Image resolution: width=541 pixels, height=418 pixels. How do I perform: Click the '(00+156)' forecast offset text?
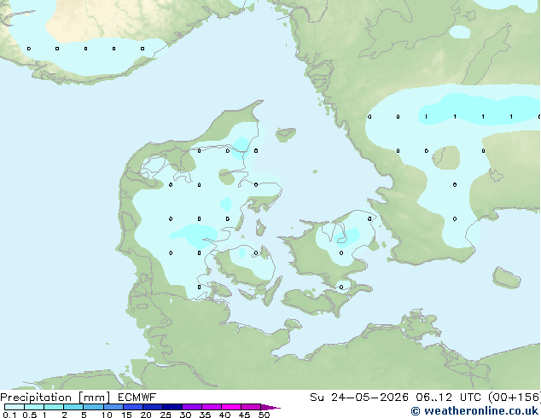[515, 398]
